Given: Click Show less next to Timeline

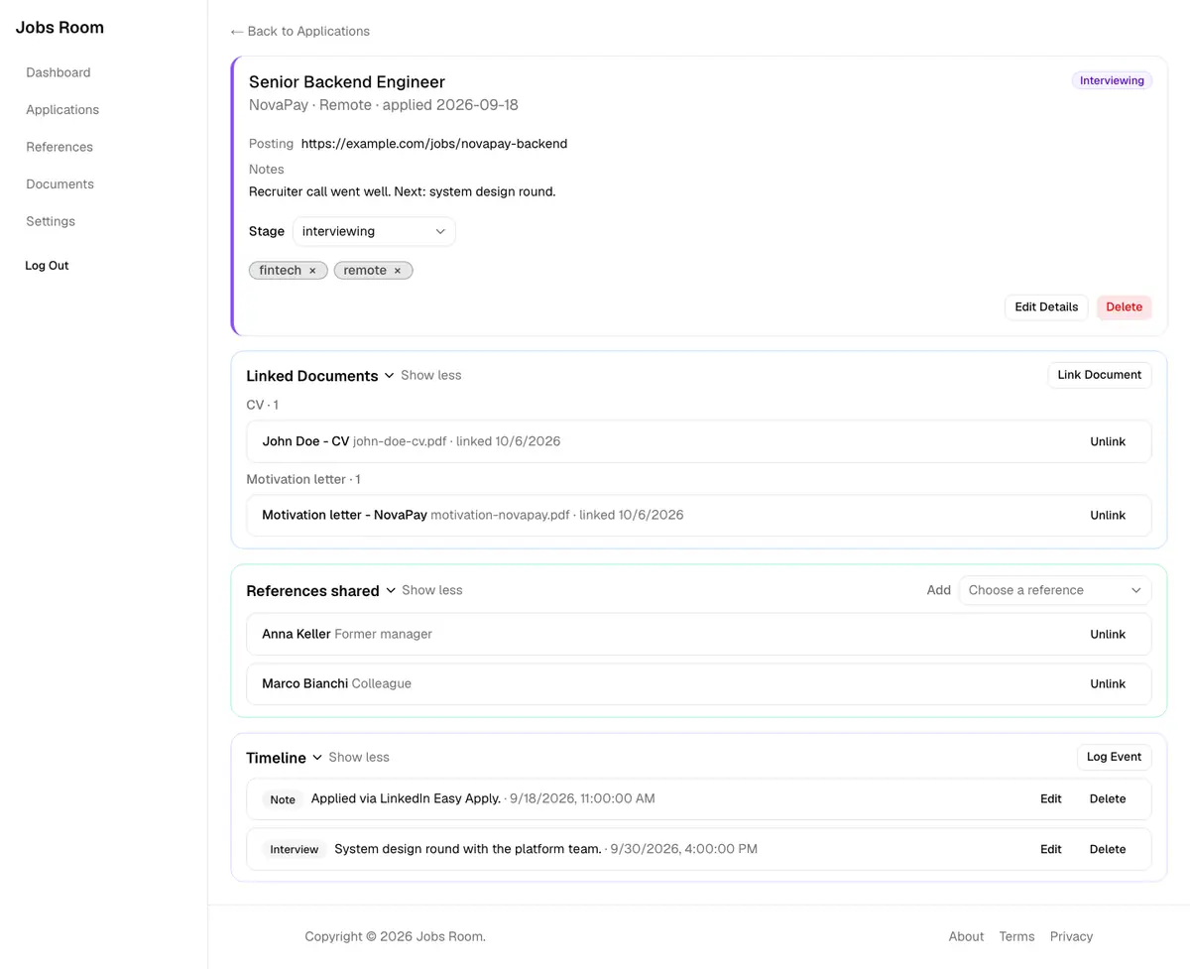Looking at the screenshot, I should coord(359,757).
